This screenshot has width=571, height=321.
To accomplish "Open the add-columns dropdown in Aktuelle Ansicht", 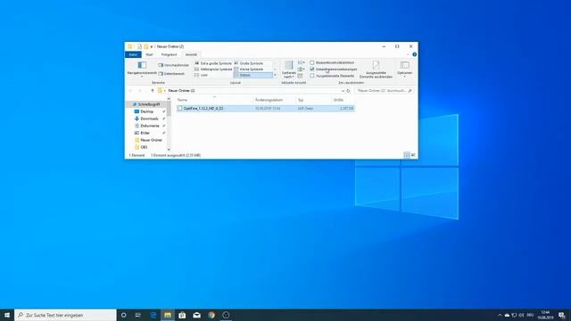I will pyautogui.click(x=301, y=70).
